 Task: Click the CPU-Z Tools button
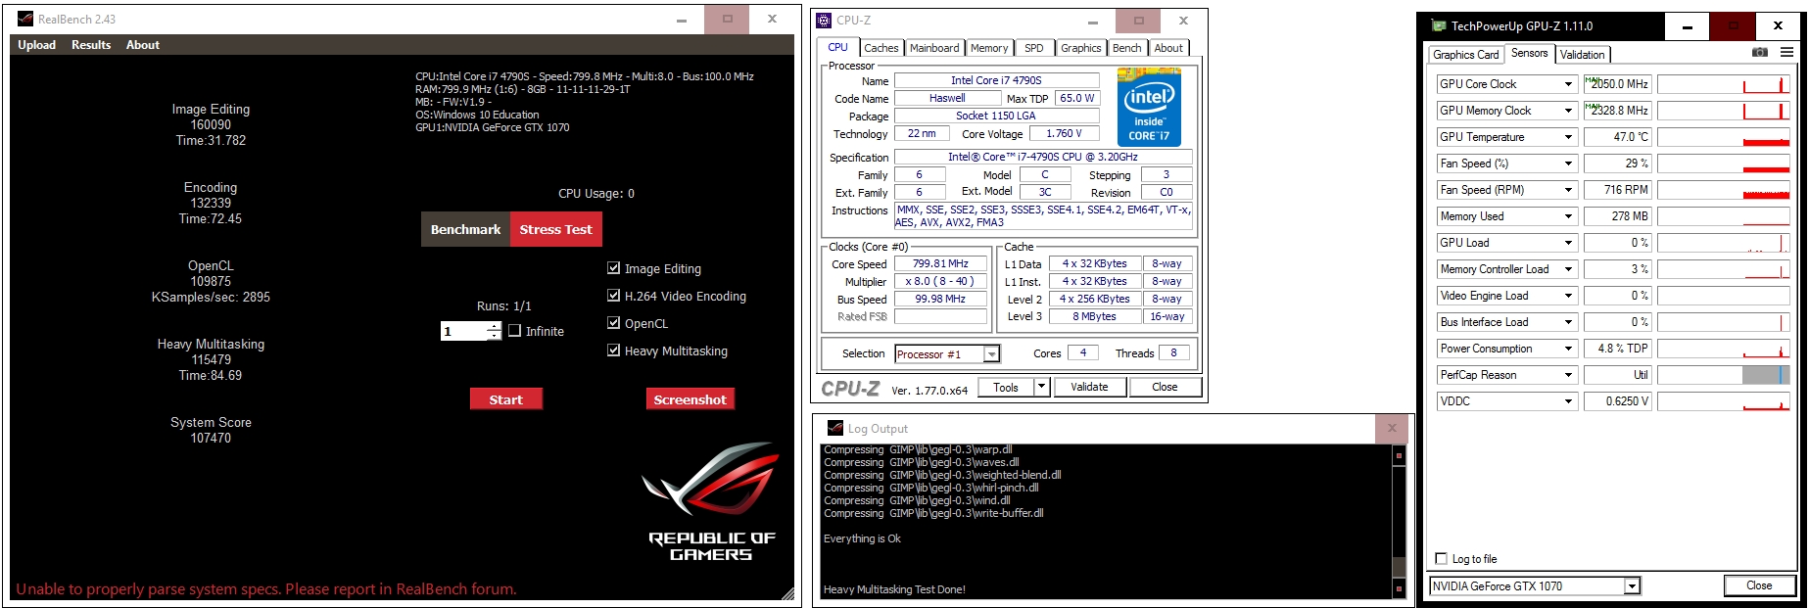(x=1006, y=387)
